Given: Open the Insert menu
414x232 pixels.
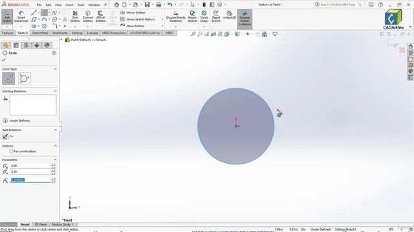Looking at the screenshot, I should click(69, 5).
